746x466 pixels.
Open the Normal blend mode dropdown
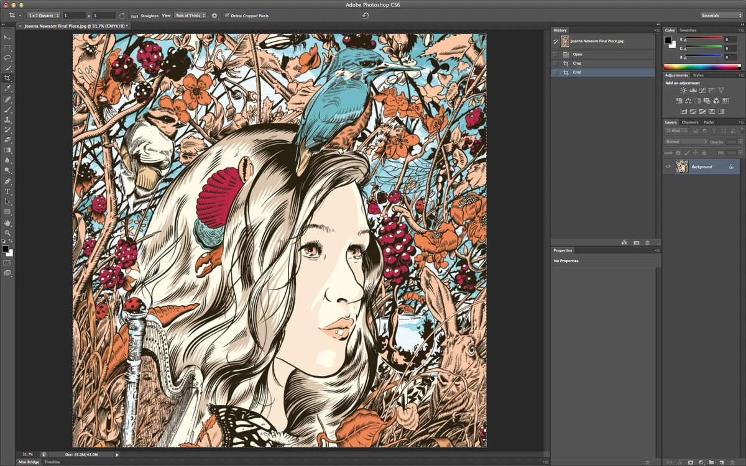click(x=686, y=142)
